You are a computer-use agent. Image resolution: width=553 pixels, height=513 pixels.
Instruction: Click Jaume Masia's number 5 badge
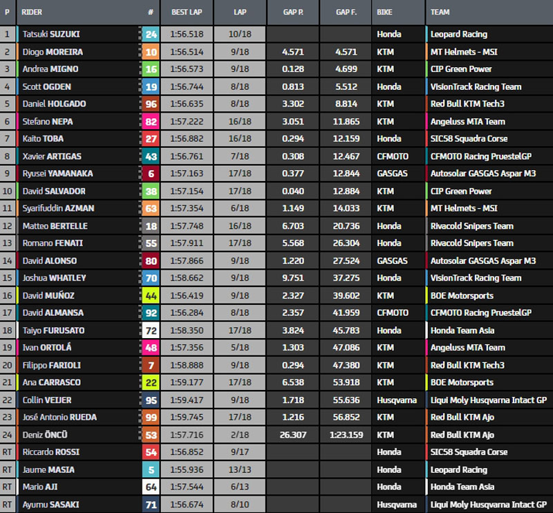[x=151, y=470]
